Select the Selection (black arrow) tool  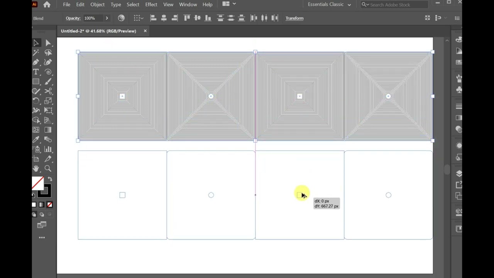pyautogui.click(x=36, y=43)
